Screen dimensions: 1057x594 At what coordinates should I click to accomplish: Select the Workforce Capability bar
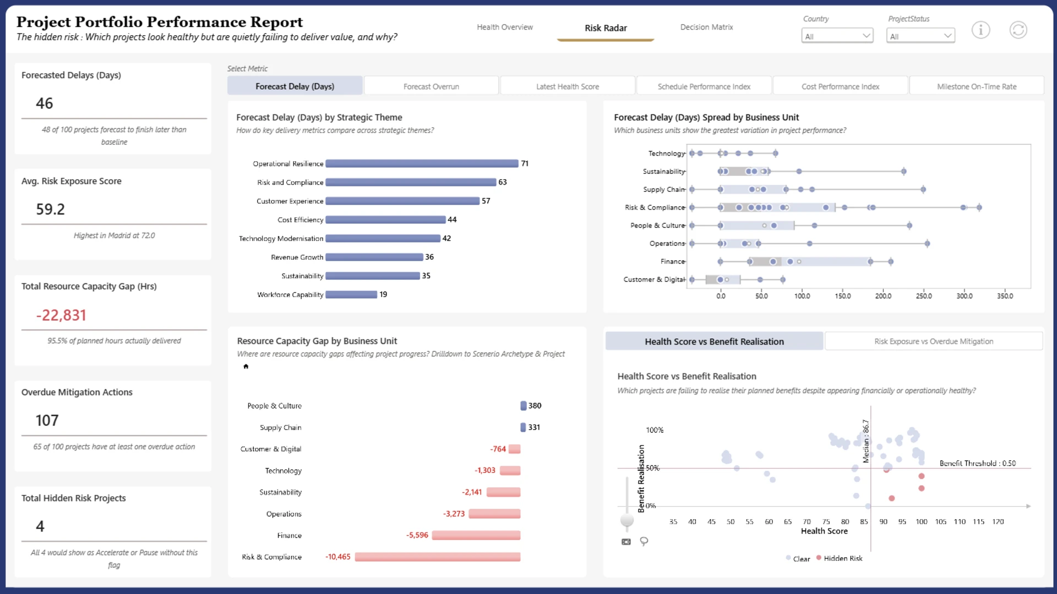coord(351,294)
